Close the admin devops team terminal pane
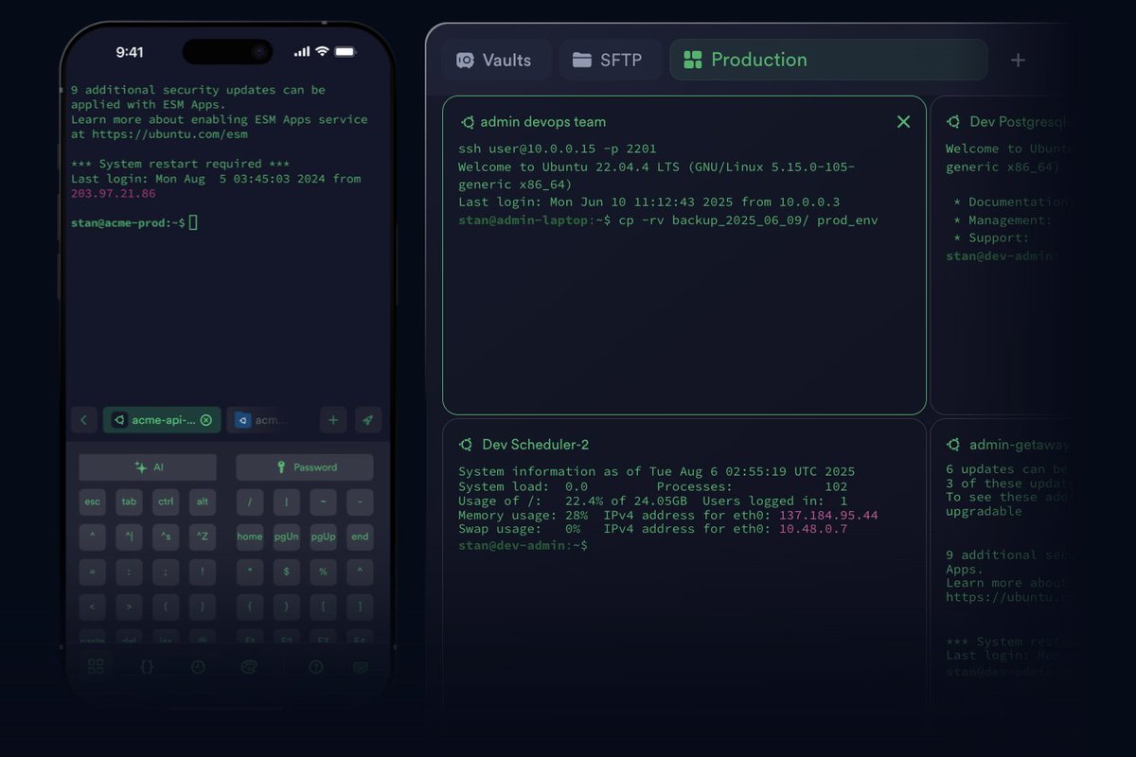Screen dimensions: 1136x757 coord(903,122)
